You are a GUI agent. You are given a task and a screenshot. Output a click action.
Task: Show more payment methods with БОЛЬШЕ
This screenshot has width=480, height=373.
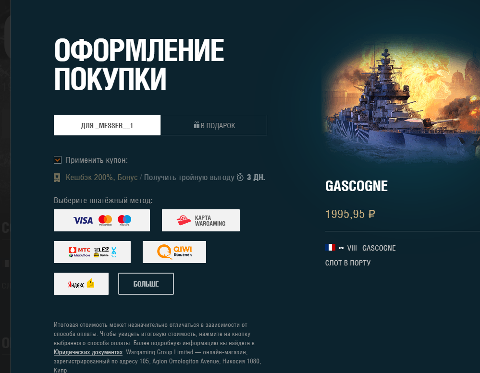[146, 284]
